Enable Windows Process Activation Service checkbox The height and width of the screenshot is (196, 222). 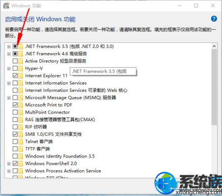point(15,171)
